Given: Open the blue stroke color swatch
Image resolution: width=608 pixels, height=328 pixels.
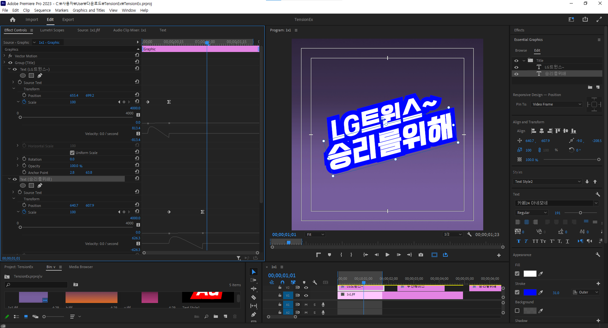Looking at the screenshot, I should pos(530,293).
